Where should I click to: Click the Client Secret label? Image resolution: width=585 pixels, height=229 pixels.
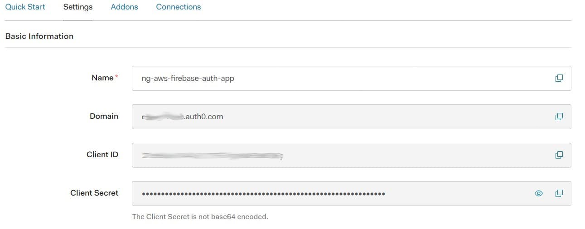click(x=94, y=193)
